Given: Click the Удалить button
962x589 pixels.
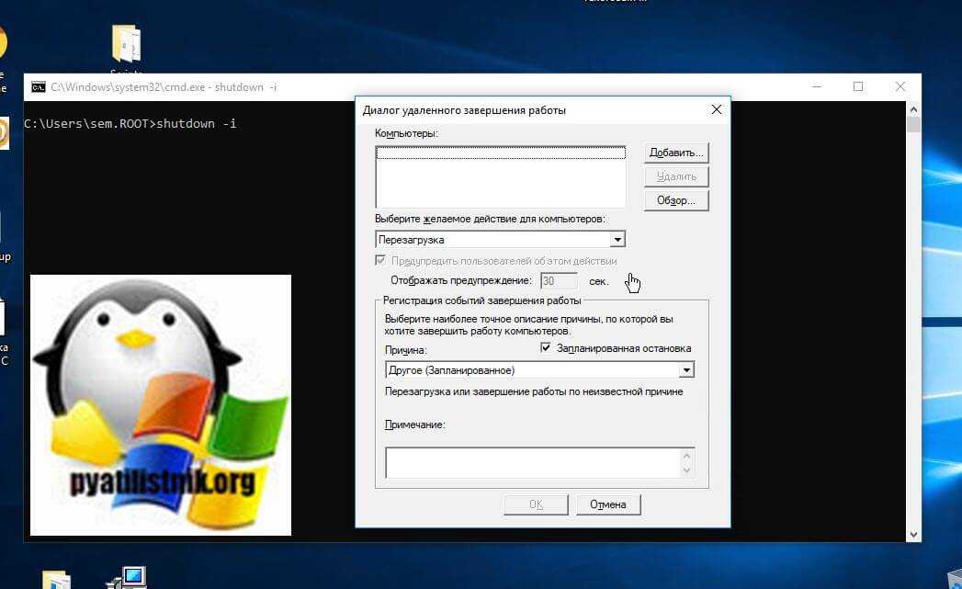Looking at the screenshot, I should click(x=676, y=176).
